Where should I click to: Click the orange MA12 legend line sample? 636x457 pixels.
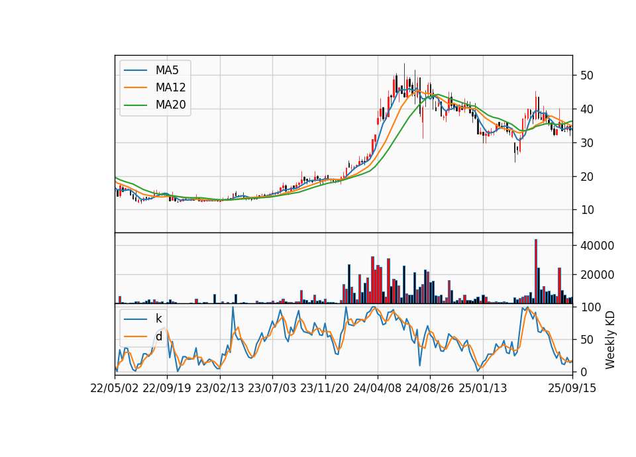click(135, 87)
